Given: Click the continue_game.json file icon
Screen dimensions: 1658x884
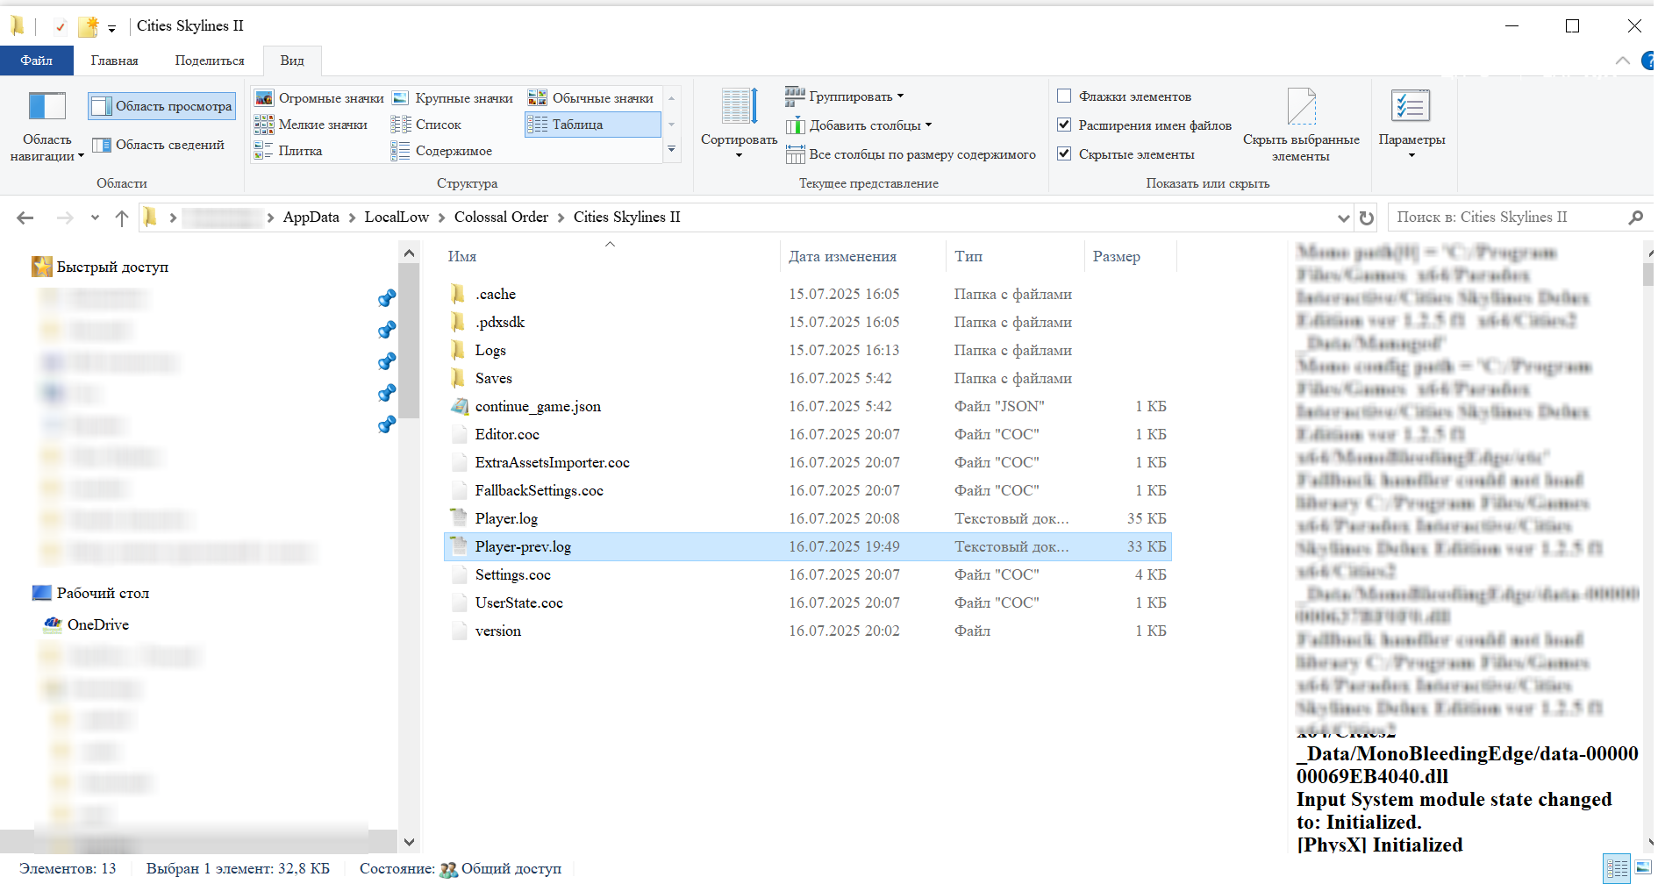Looking at the screenshot, I should pos(459,406).
